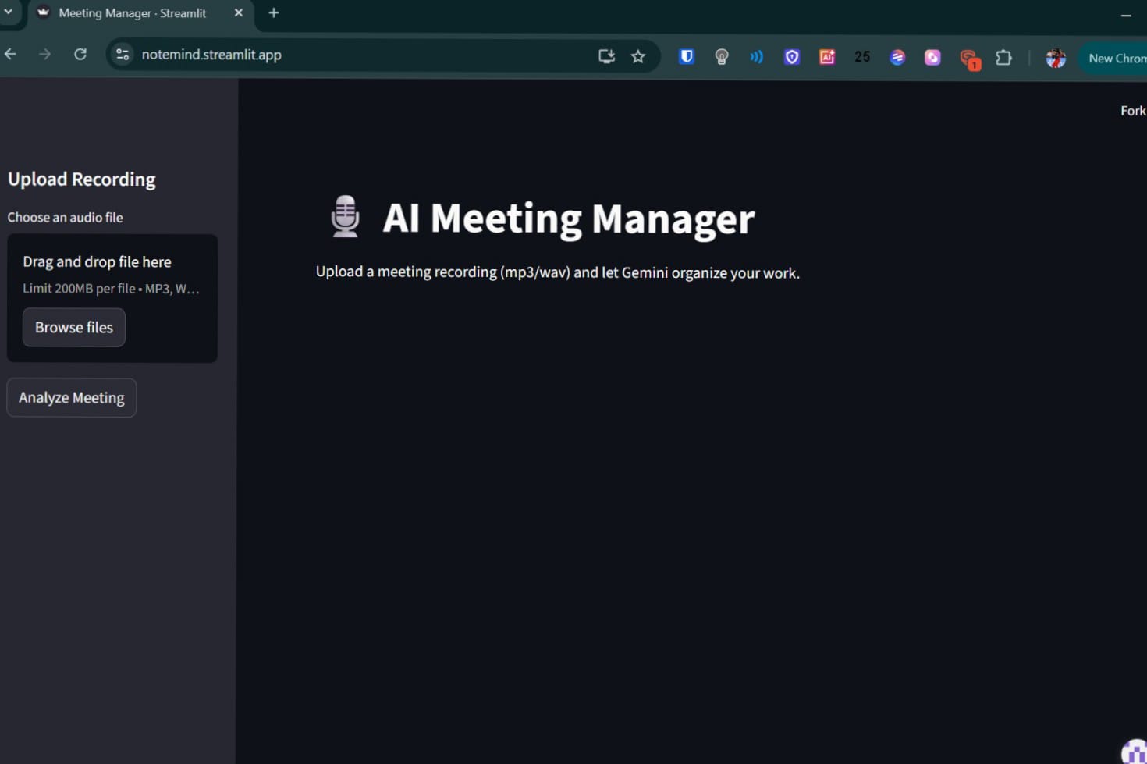Viewport: 1147px width, 764px height.
Task: Select the Meeting Manager · Streamlit tab
Action: [x=133, y=13]
